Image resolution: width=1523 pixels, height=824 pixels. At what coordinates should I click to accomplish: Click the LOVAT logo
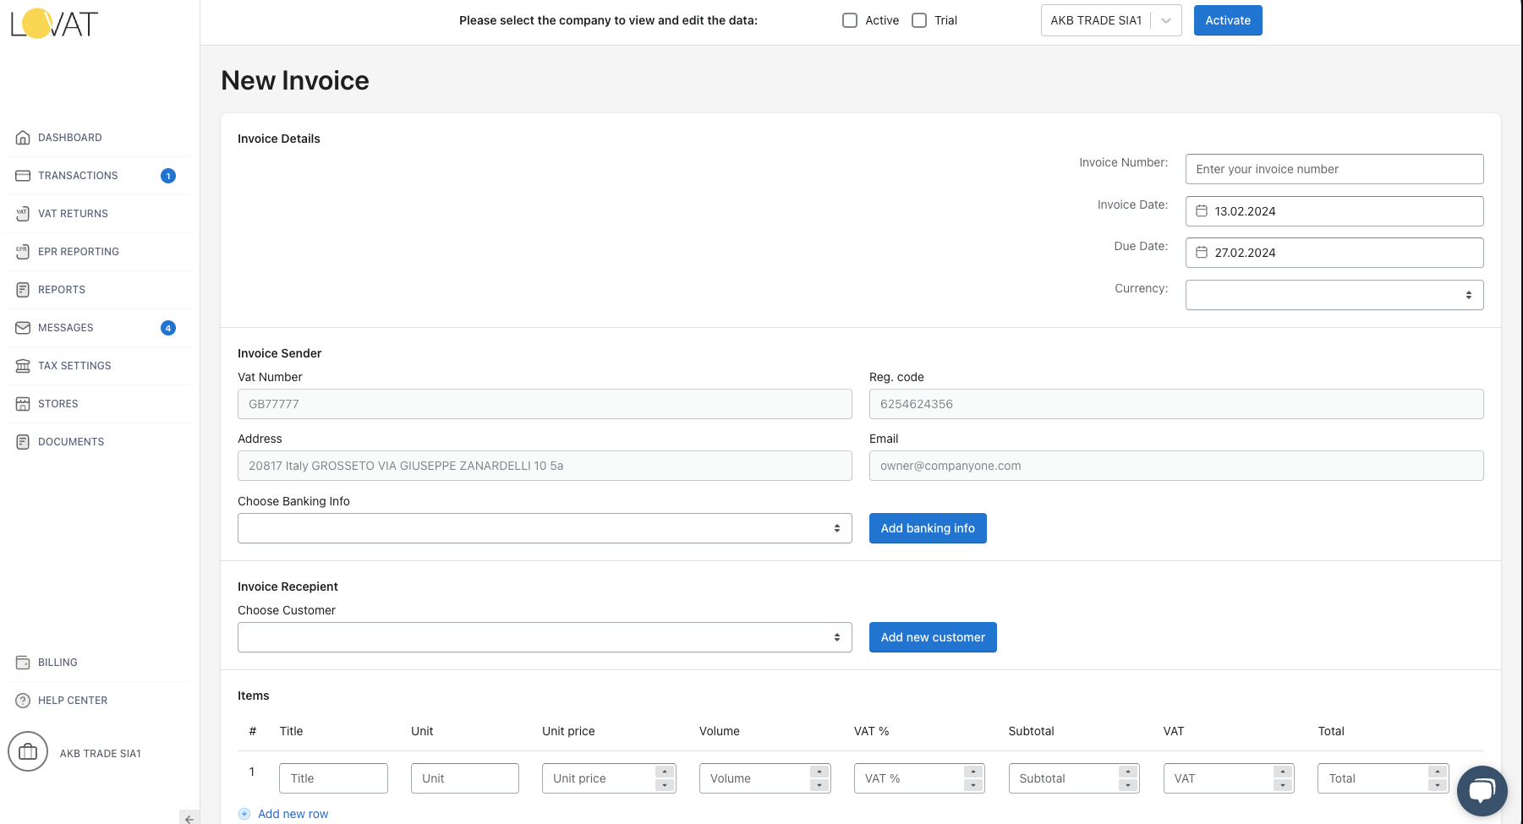(55, 24)
